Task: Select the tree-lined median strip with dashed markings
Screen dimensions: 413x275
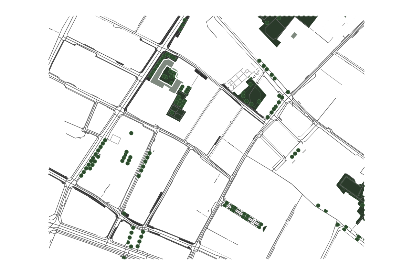Action: coord(244,216)
